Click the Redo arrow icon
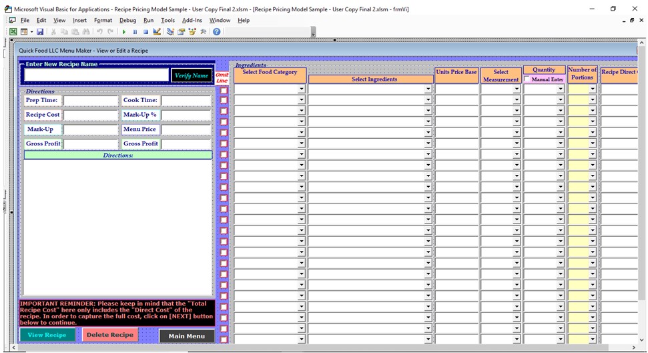648x353 pixels. pyautogui.click(x=110, y=31)
